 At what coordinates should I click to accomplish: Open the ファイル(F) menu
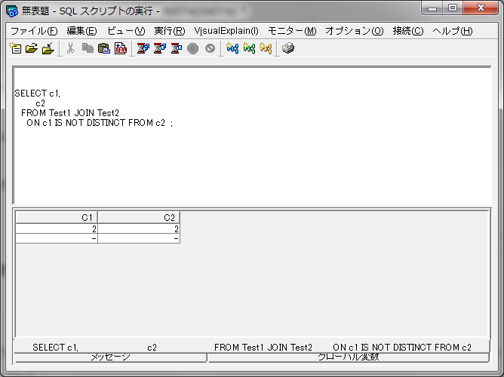point(34,31)
